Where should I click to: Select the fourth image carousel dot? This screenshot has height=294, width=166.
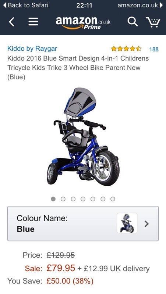(x=83, y=199)
